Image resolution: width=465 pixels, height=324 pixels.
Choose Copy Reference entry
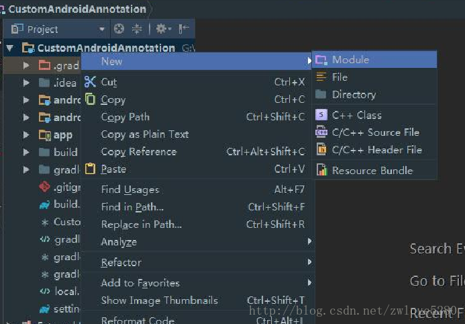coord(197,152)
